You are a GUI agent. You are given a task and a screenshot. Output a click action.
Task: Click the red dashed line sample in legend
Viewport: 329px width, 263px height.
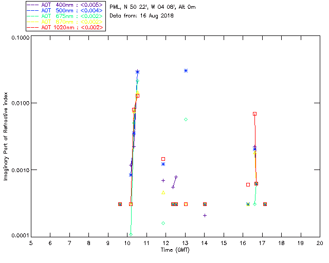coord(33,27)
